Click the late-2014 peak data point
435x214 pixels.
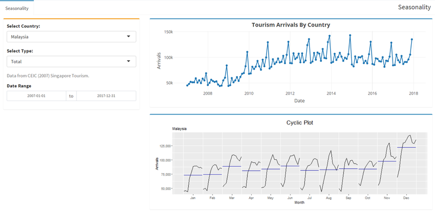[350, 35]
